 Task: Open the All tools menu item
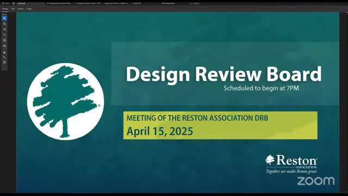pos(5,9)
